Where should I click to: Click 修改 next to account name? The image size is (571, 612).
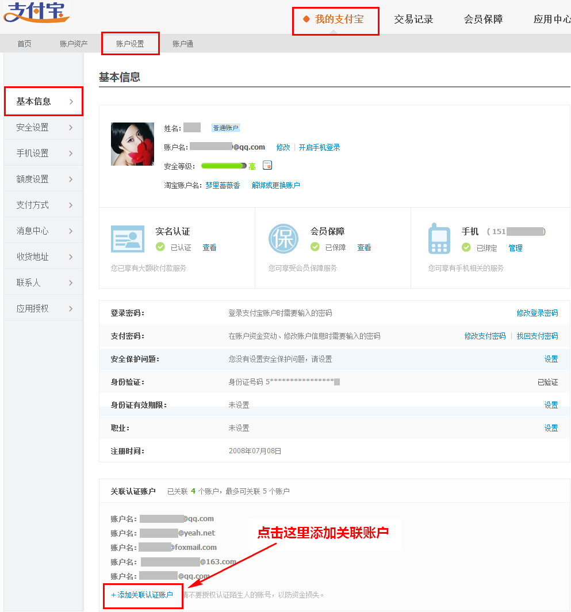(283, 147)
